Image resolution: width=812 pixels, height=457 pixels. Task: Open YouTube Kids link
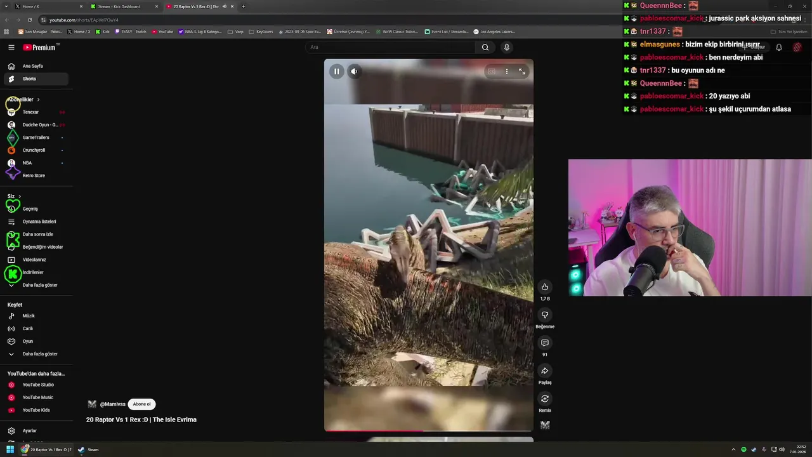point(36,410)
